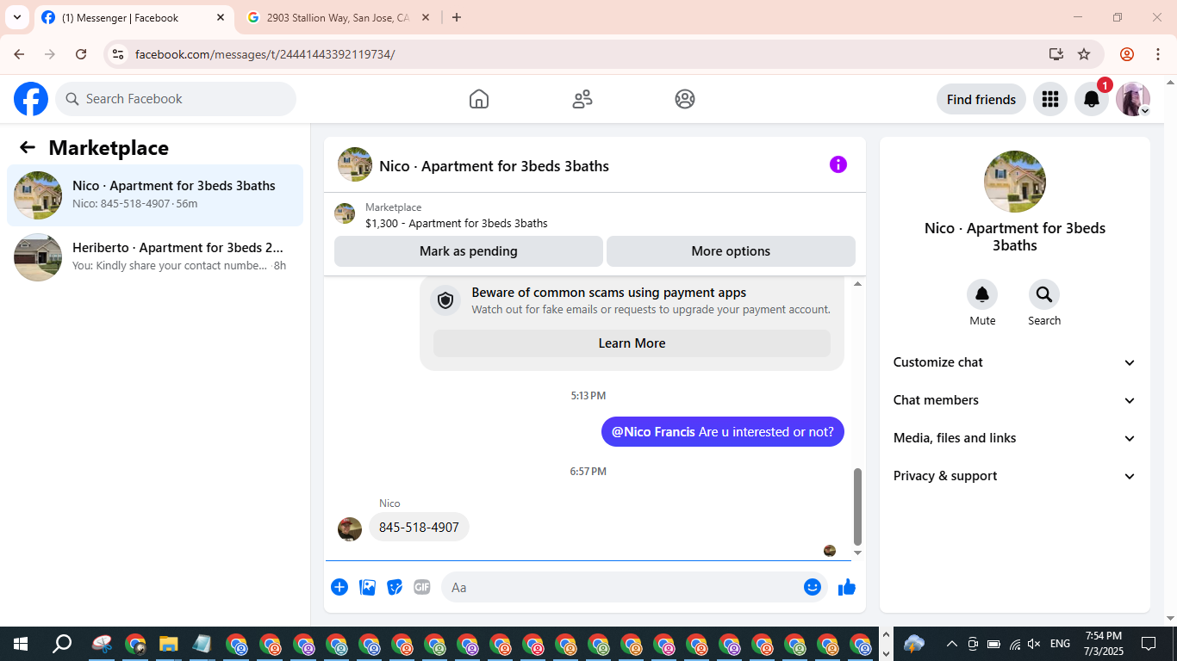The height and width of the screenshot is (661, 1177).
Task: Click the Find friends button
Action: 981,99
